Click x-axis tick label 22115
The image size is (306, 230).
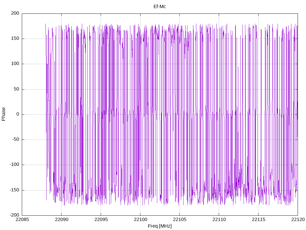tap(258, 220)
